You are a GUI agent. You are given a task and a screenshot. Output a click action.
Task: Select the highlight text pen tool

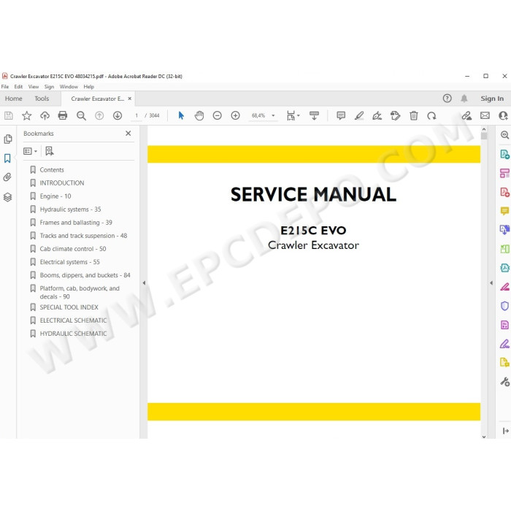(359, 115)
